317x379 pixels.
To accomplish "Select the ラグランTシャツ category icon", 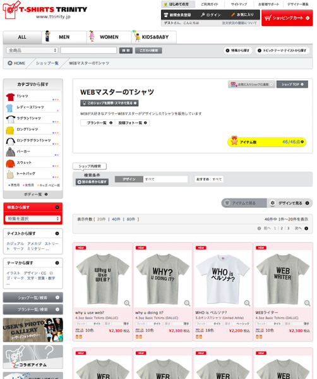I will click(x=10, y=119).
